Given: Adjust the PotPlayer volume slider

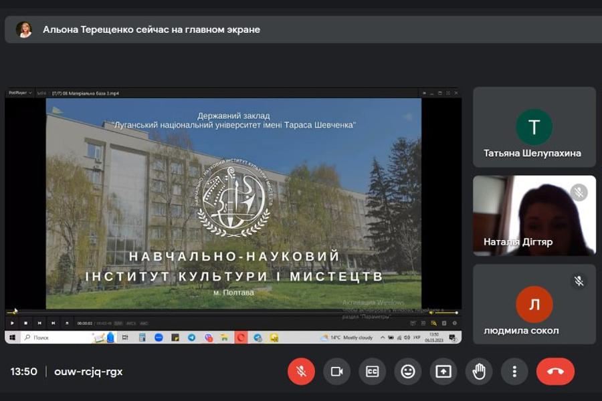Looking at the screenshot, I should coord(445,312).
